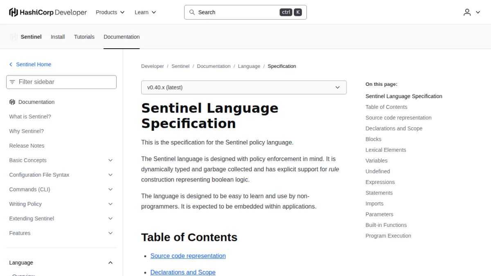The width and height of the screenshot is (491, 276).
Task: Expand the Commands (CLI) section
Action: 110,189
